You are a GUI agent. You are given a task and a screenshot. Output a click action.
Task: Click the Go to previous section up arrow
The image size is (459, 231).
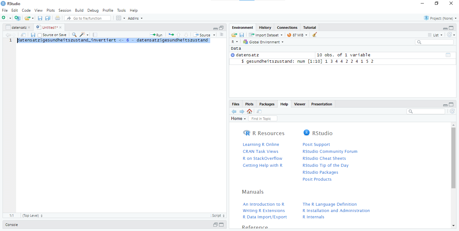tap(179, 35)
